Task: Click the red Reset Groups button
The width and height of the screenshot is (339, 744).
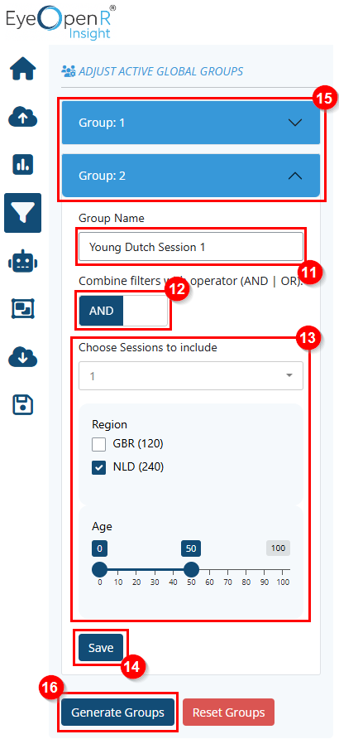Action: pos(229,713)
